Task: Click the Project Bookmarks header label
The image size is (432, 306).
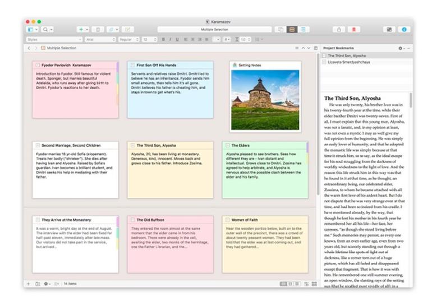Action: pyautogui.click(x=338, y=48)
